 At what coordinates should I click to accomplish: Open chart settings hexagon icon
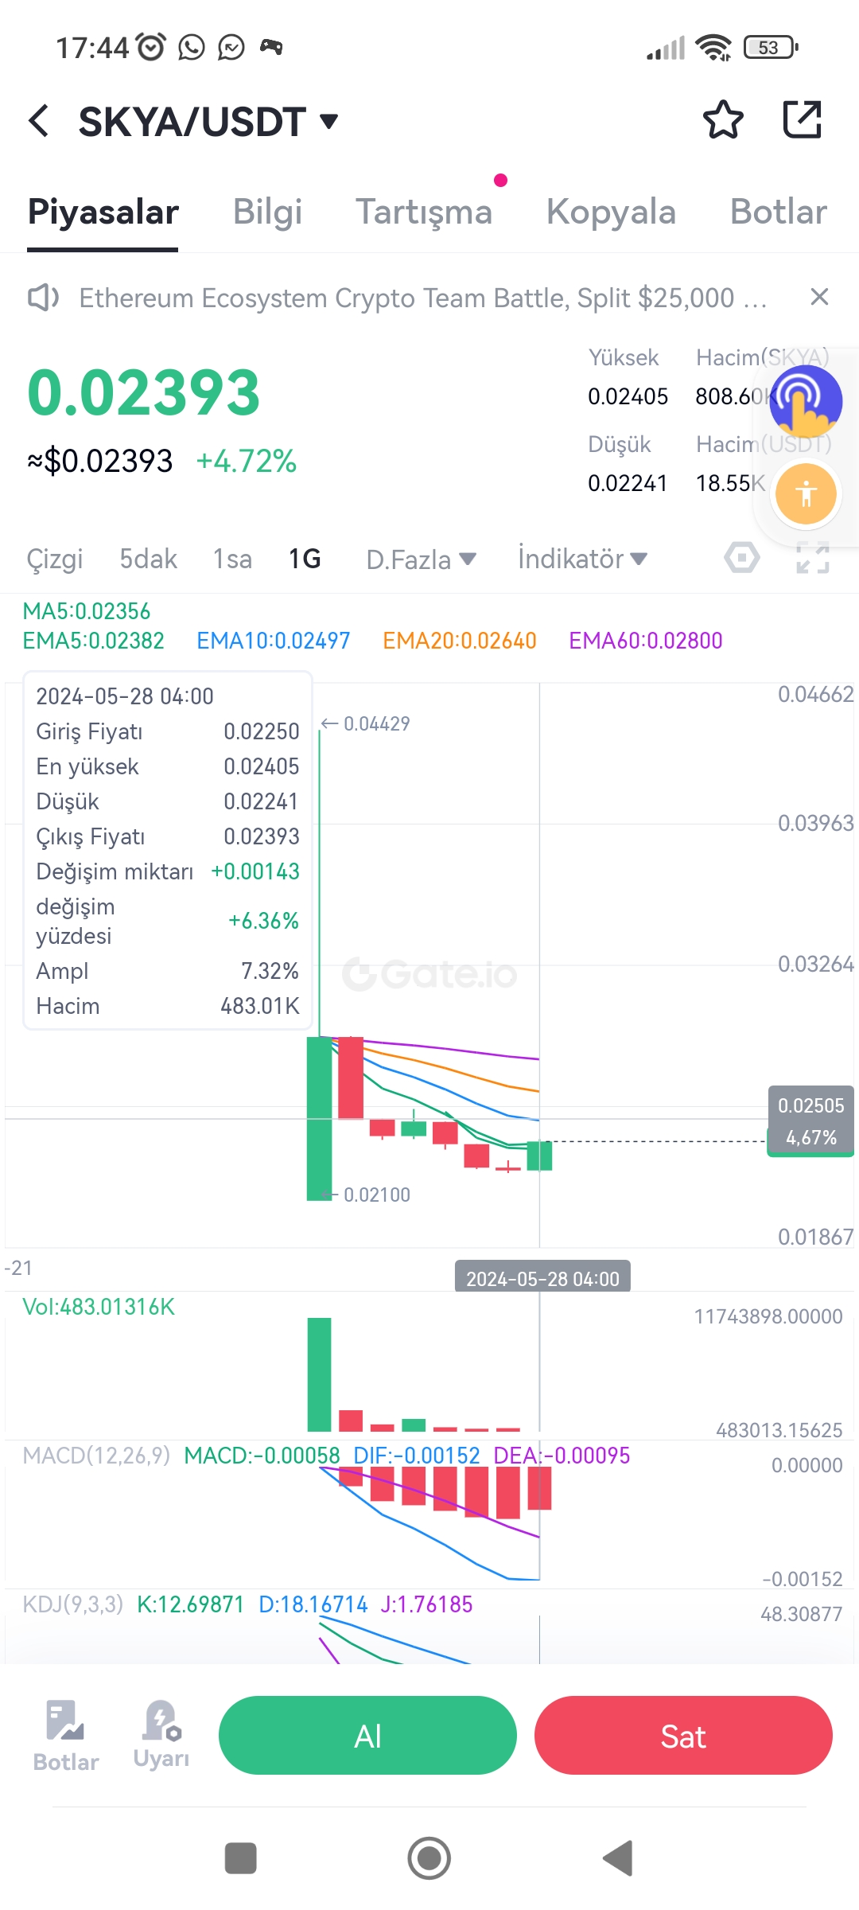click(742, 558)
